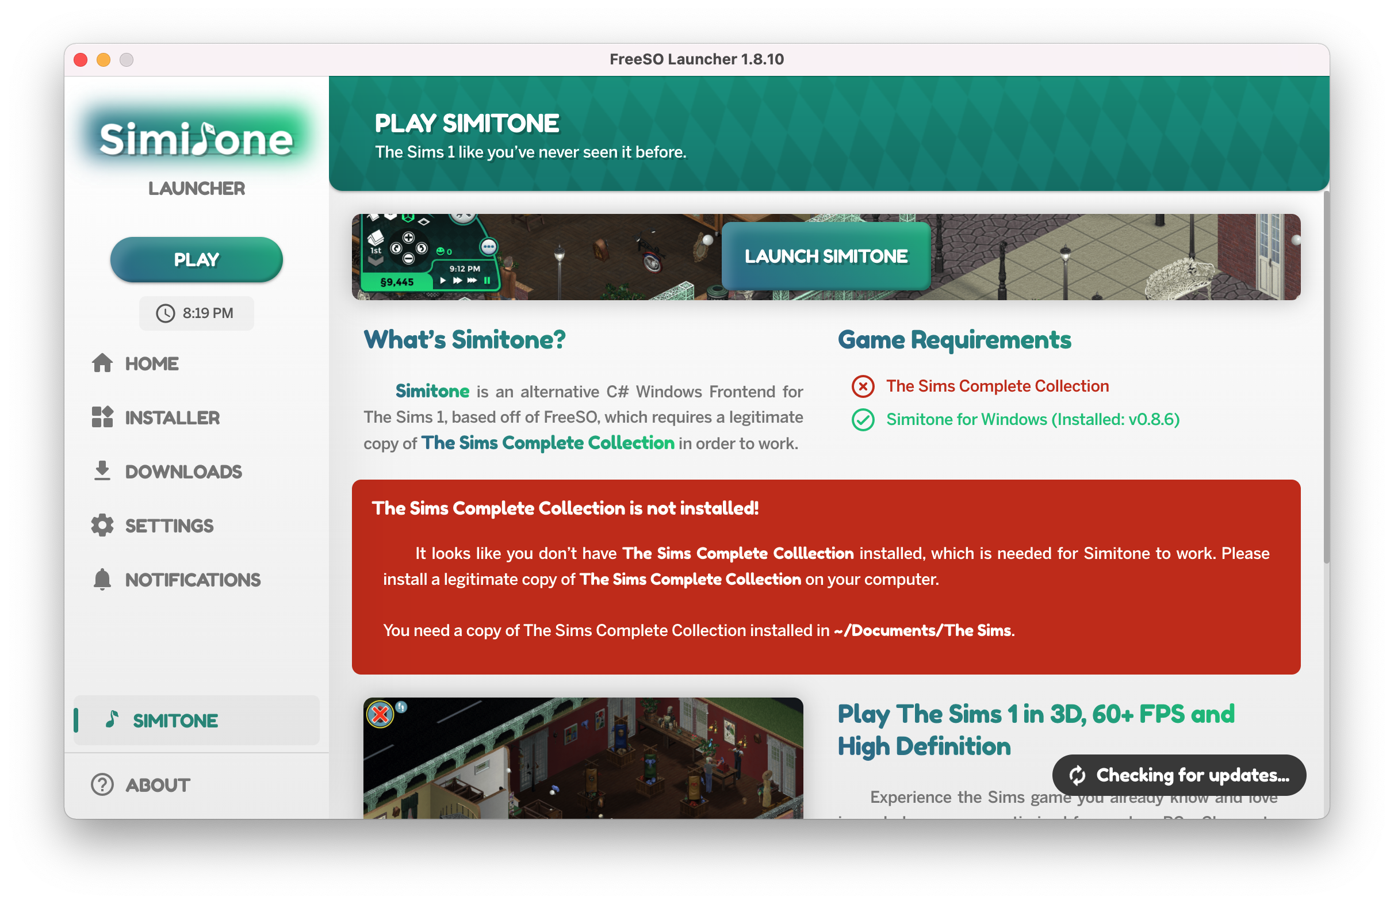Open the gameplay video thumbnail below the warning
This screenshot has height=904, width=1394.
pyautogui.click(x=584, y=761)
